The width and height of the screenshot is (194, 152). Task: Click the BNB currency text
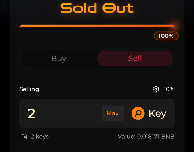point(168,137)
